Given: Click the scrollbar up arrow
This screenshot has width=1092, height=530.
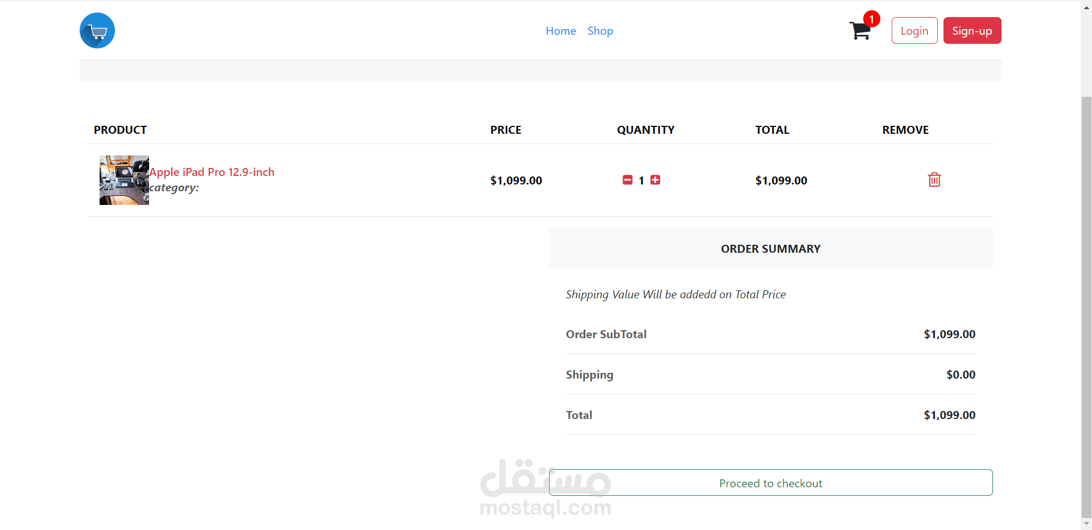Looking at the screenshot, I should (1086, 7).
